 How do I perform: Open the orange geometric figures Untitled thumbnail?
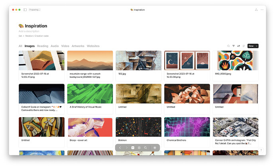point(187,94)
